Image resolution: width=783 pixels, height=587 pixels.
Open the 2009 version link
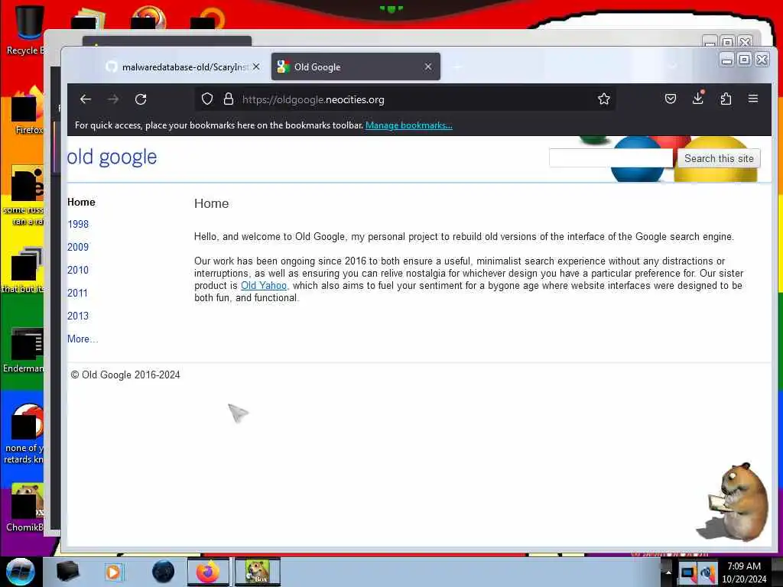pos(78,247)
